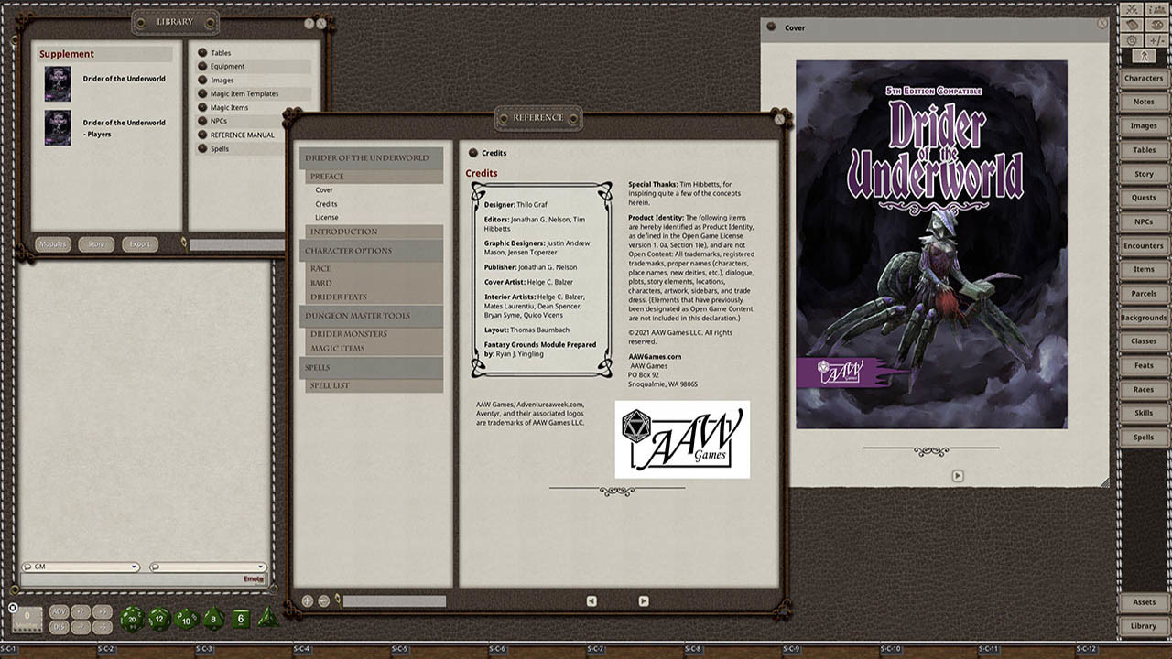Click the d12 die icon
The image size is (1172, 659).
click(x=159, y=619)
